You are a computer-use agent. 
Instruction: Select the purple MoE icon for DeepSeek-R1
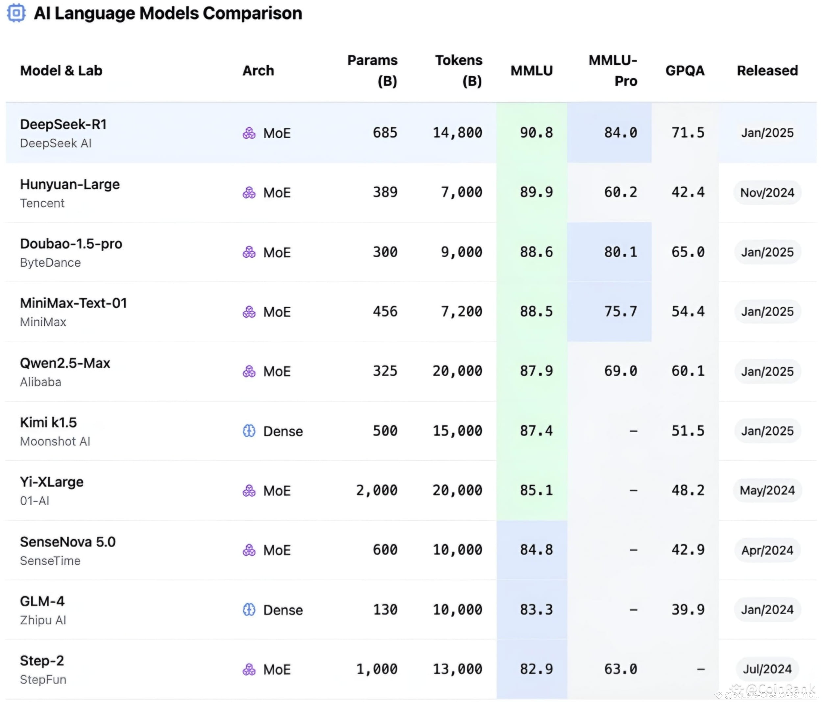249,133
